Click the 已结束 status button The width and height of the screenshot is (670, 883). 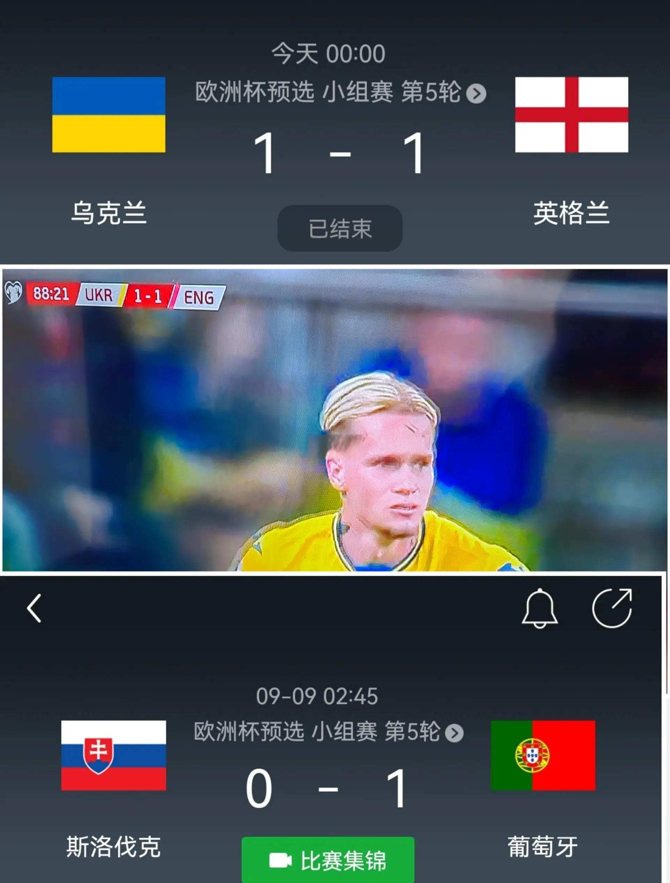(x=340, y=228)
